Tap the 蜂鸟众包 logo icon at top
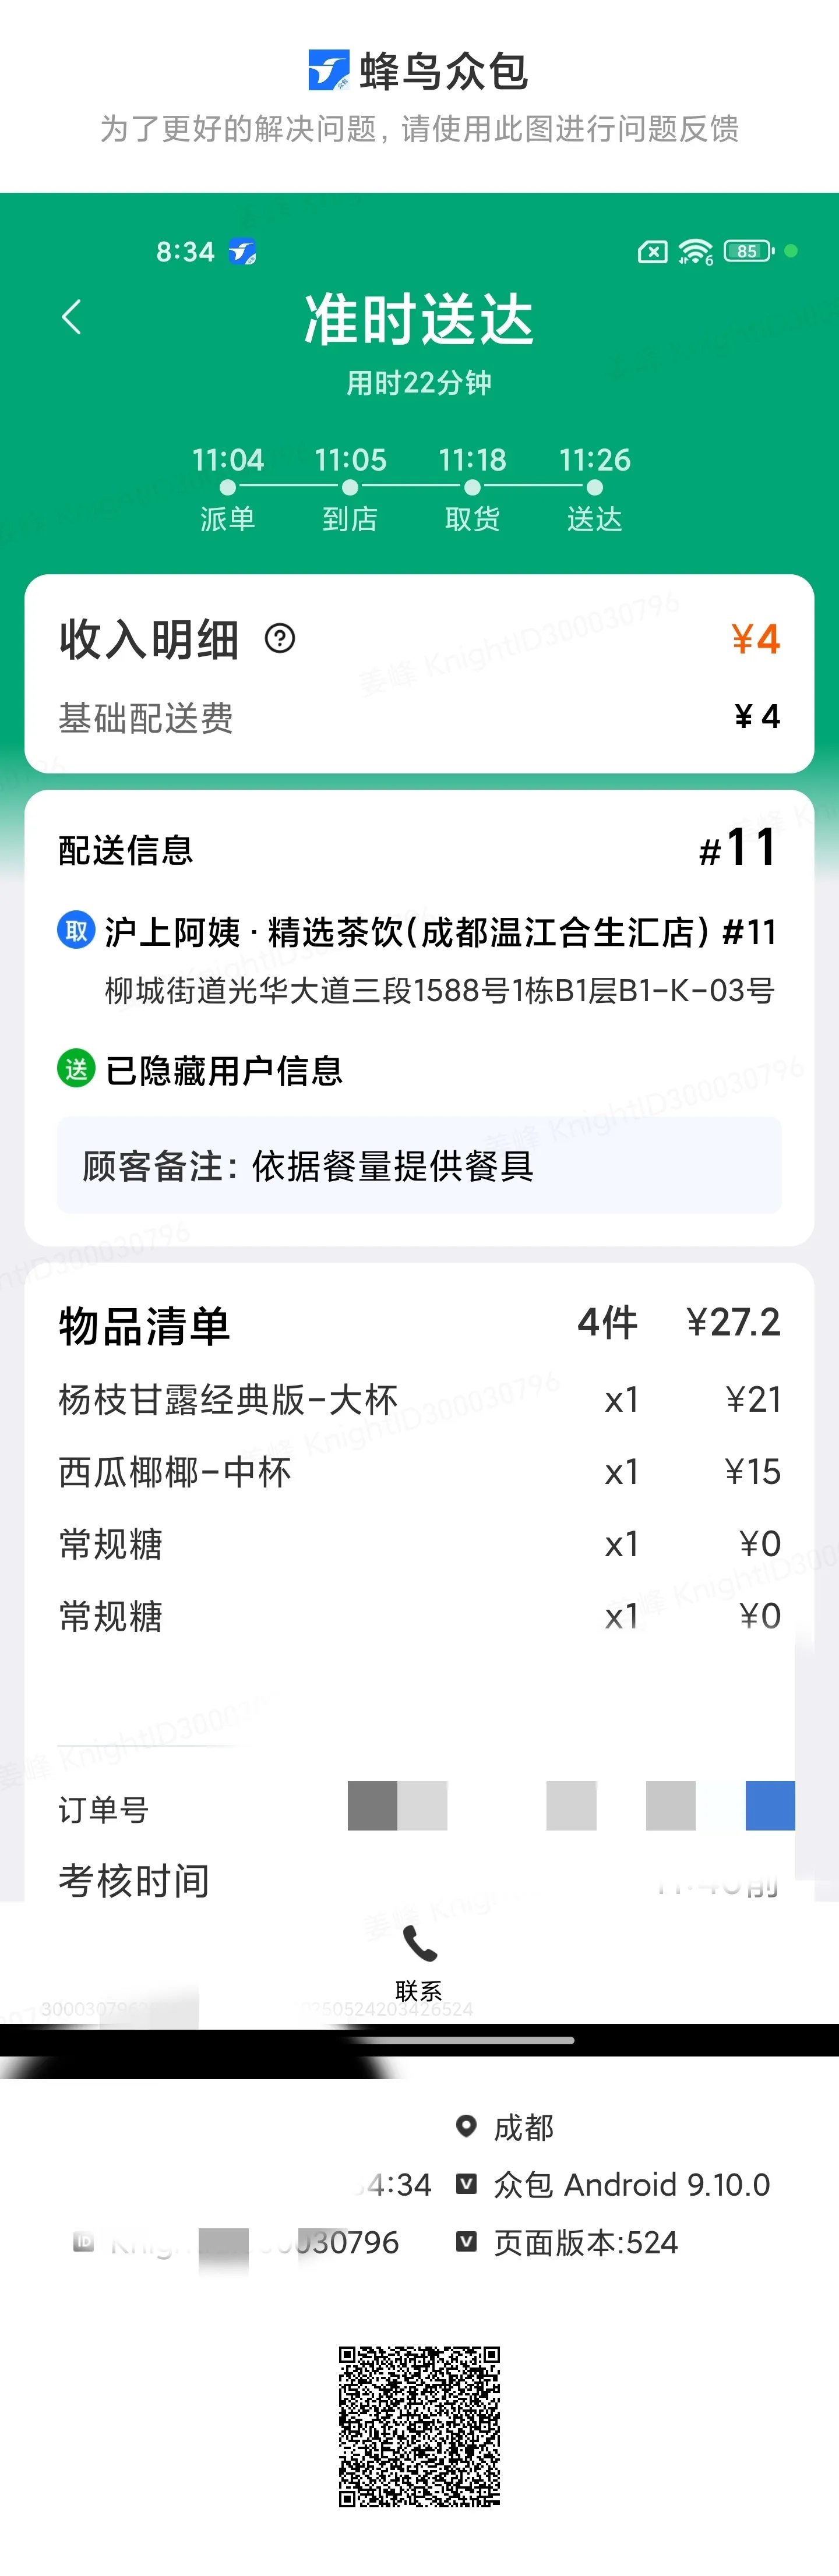Viewport: 839px width, 2576px height. coord(328,70)
